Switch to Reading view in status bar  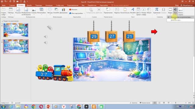click(164, 103)
